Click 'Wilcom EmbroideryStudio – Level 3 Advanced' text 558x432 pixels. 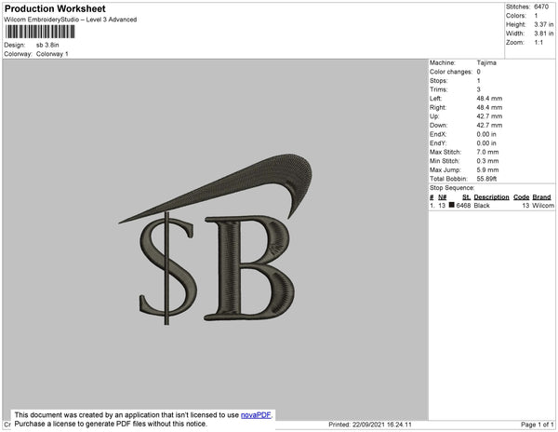[x=71, y=20]
